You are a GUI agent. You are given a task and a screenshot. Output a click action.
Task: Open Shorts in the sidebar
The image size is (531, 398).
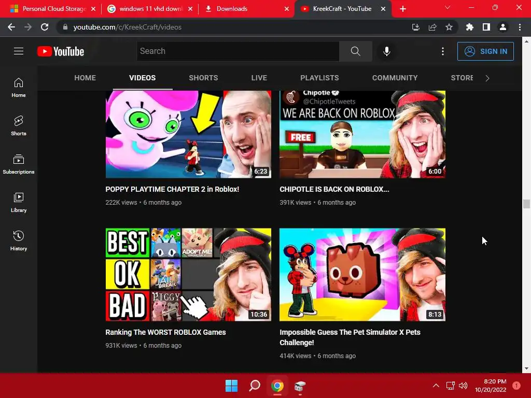(x=19, y=125)
